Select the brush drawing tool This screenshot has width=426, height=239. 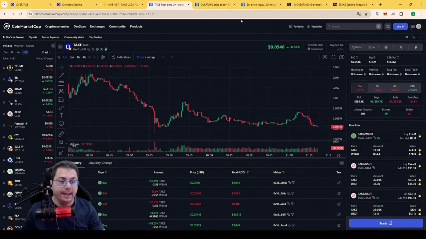61,108
